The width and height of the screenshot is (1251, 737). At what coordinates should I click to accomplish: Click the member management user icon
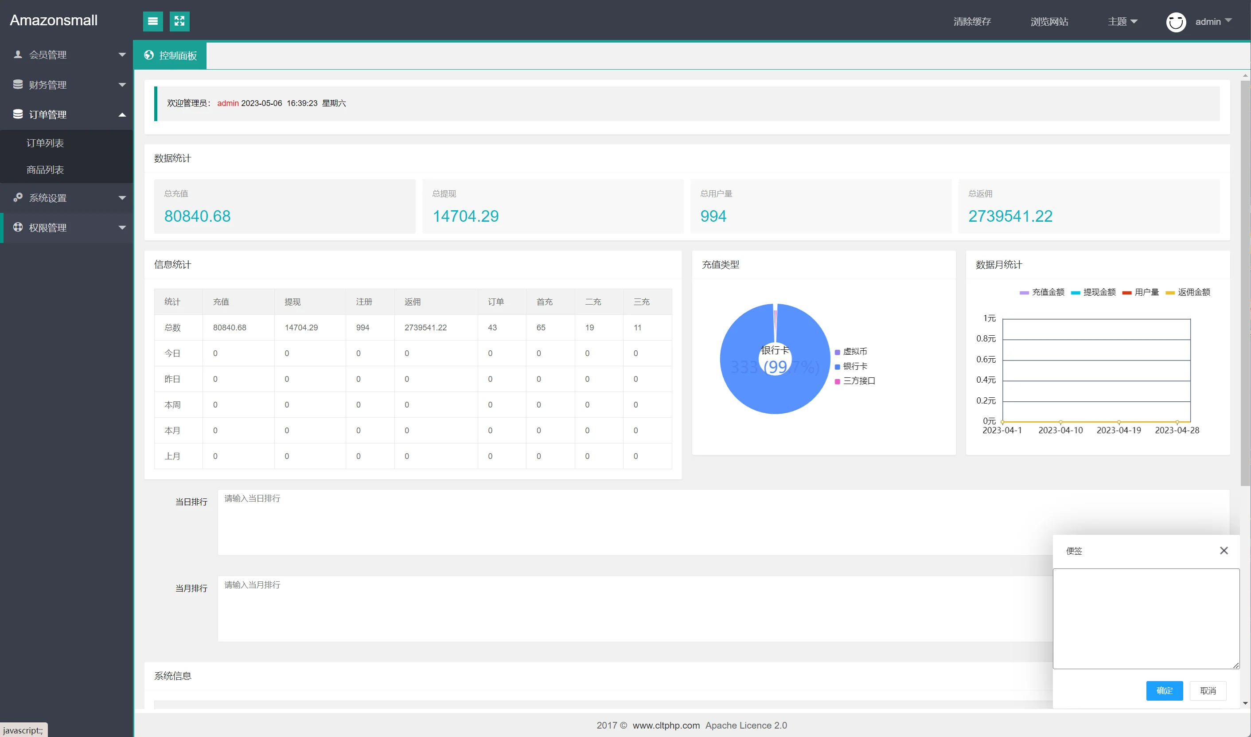[x=18, y=55]
